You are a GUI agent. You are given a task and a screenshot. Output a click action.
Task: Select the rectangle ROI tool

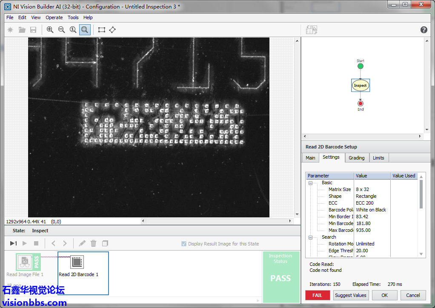[x=102, y=30]
